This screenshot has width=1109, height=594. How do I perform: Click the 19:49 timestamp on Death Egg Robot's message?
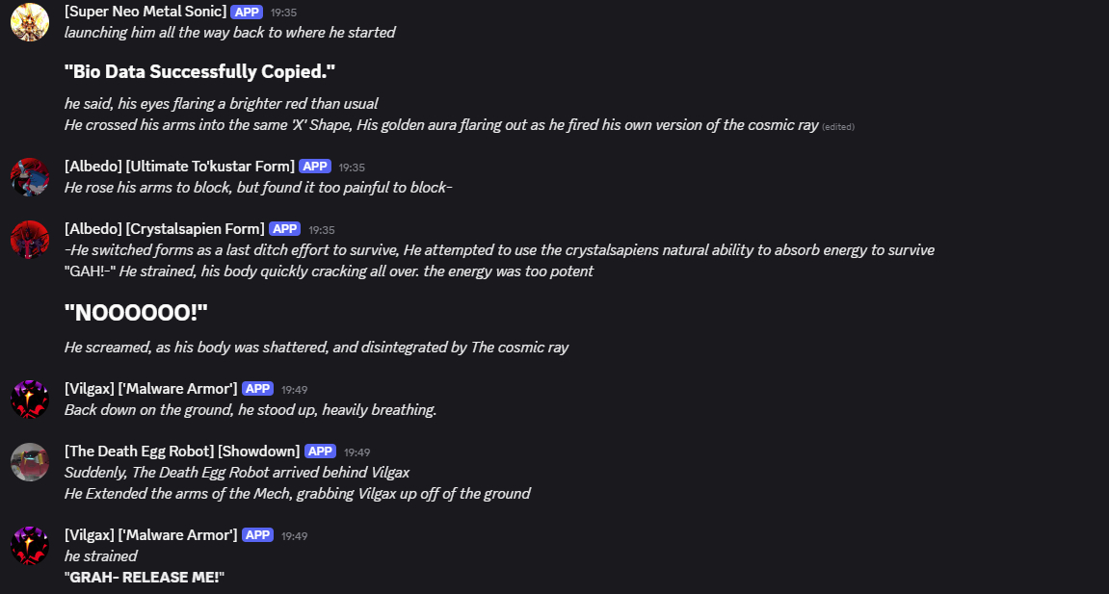[357, 452]
